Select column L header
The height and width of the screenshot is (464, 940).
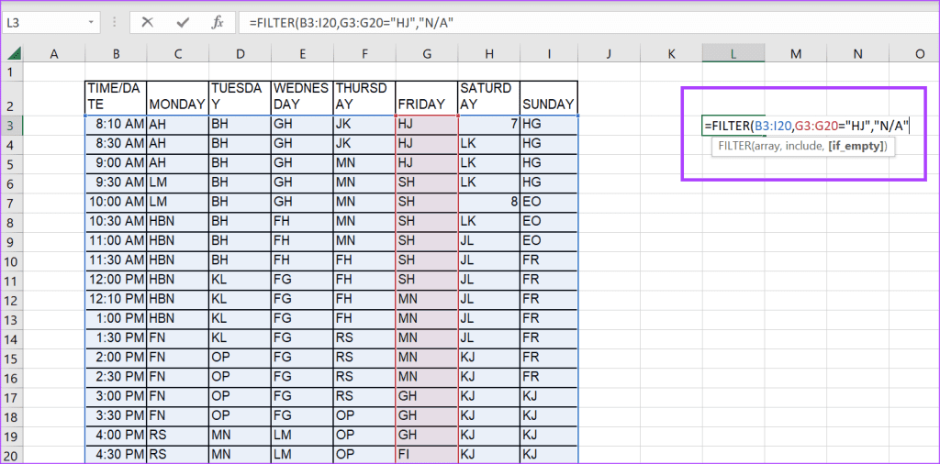(x=733, y=54)
